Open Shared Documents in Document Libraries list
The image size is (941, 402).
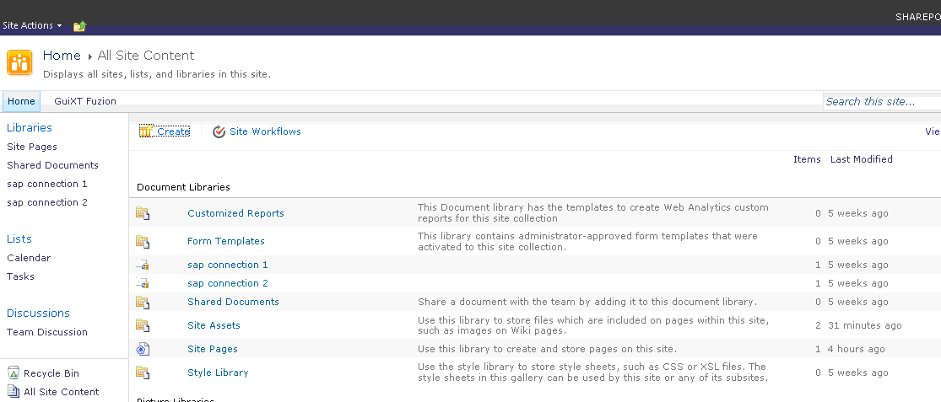click(x=234, y=302)
